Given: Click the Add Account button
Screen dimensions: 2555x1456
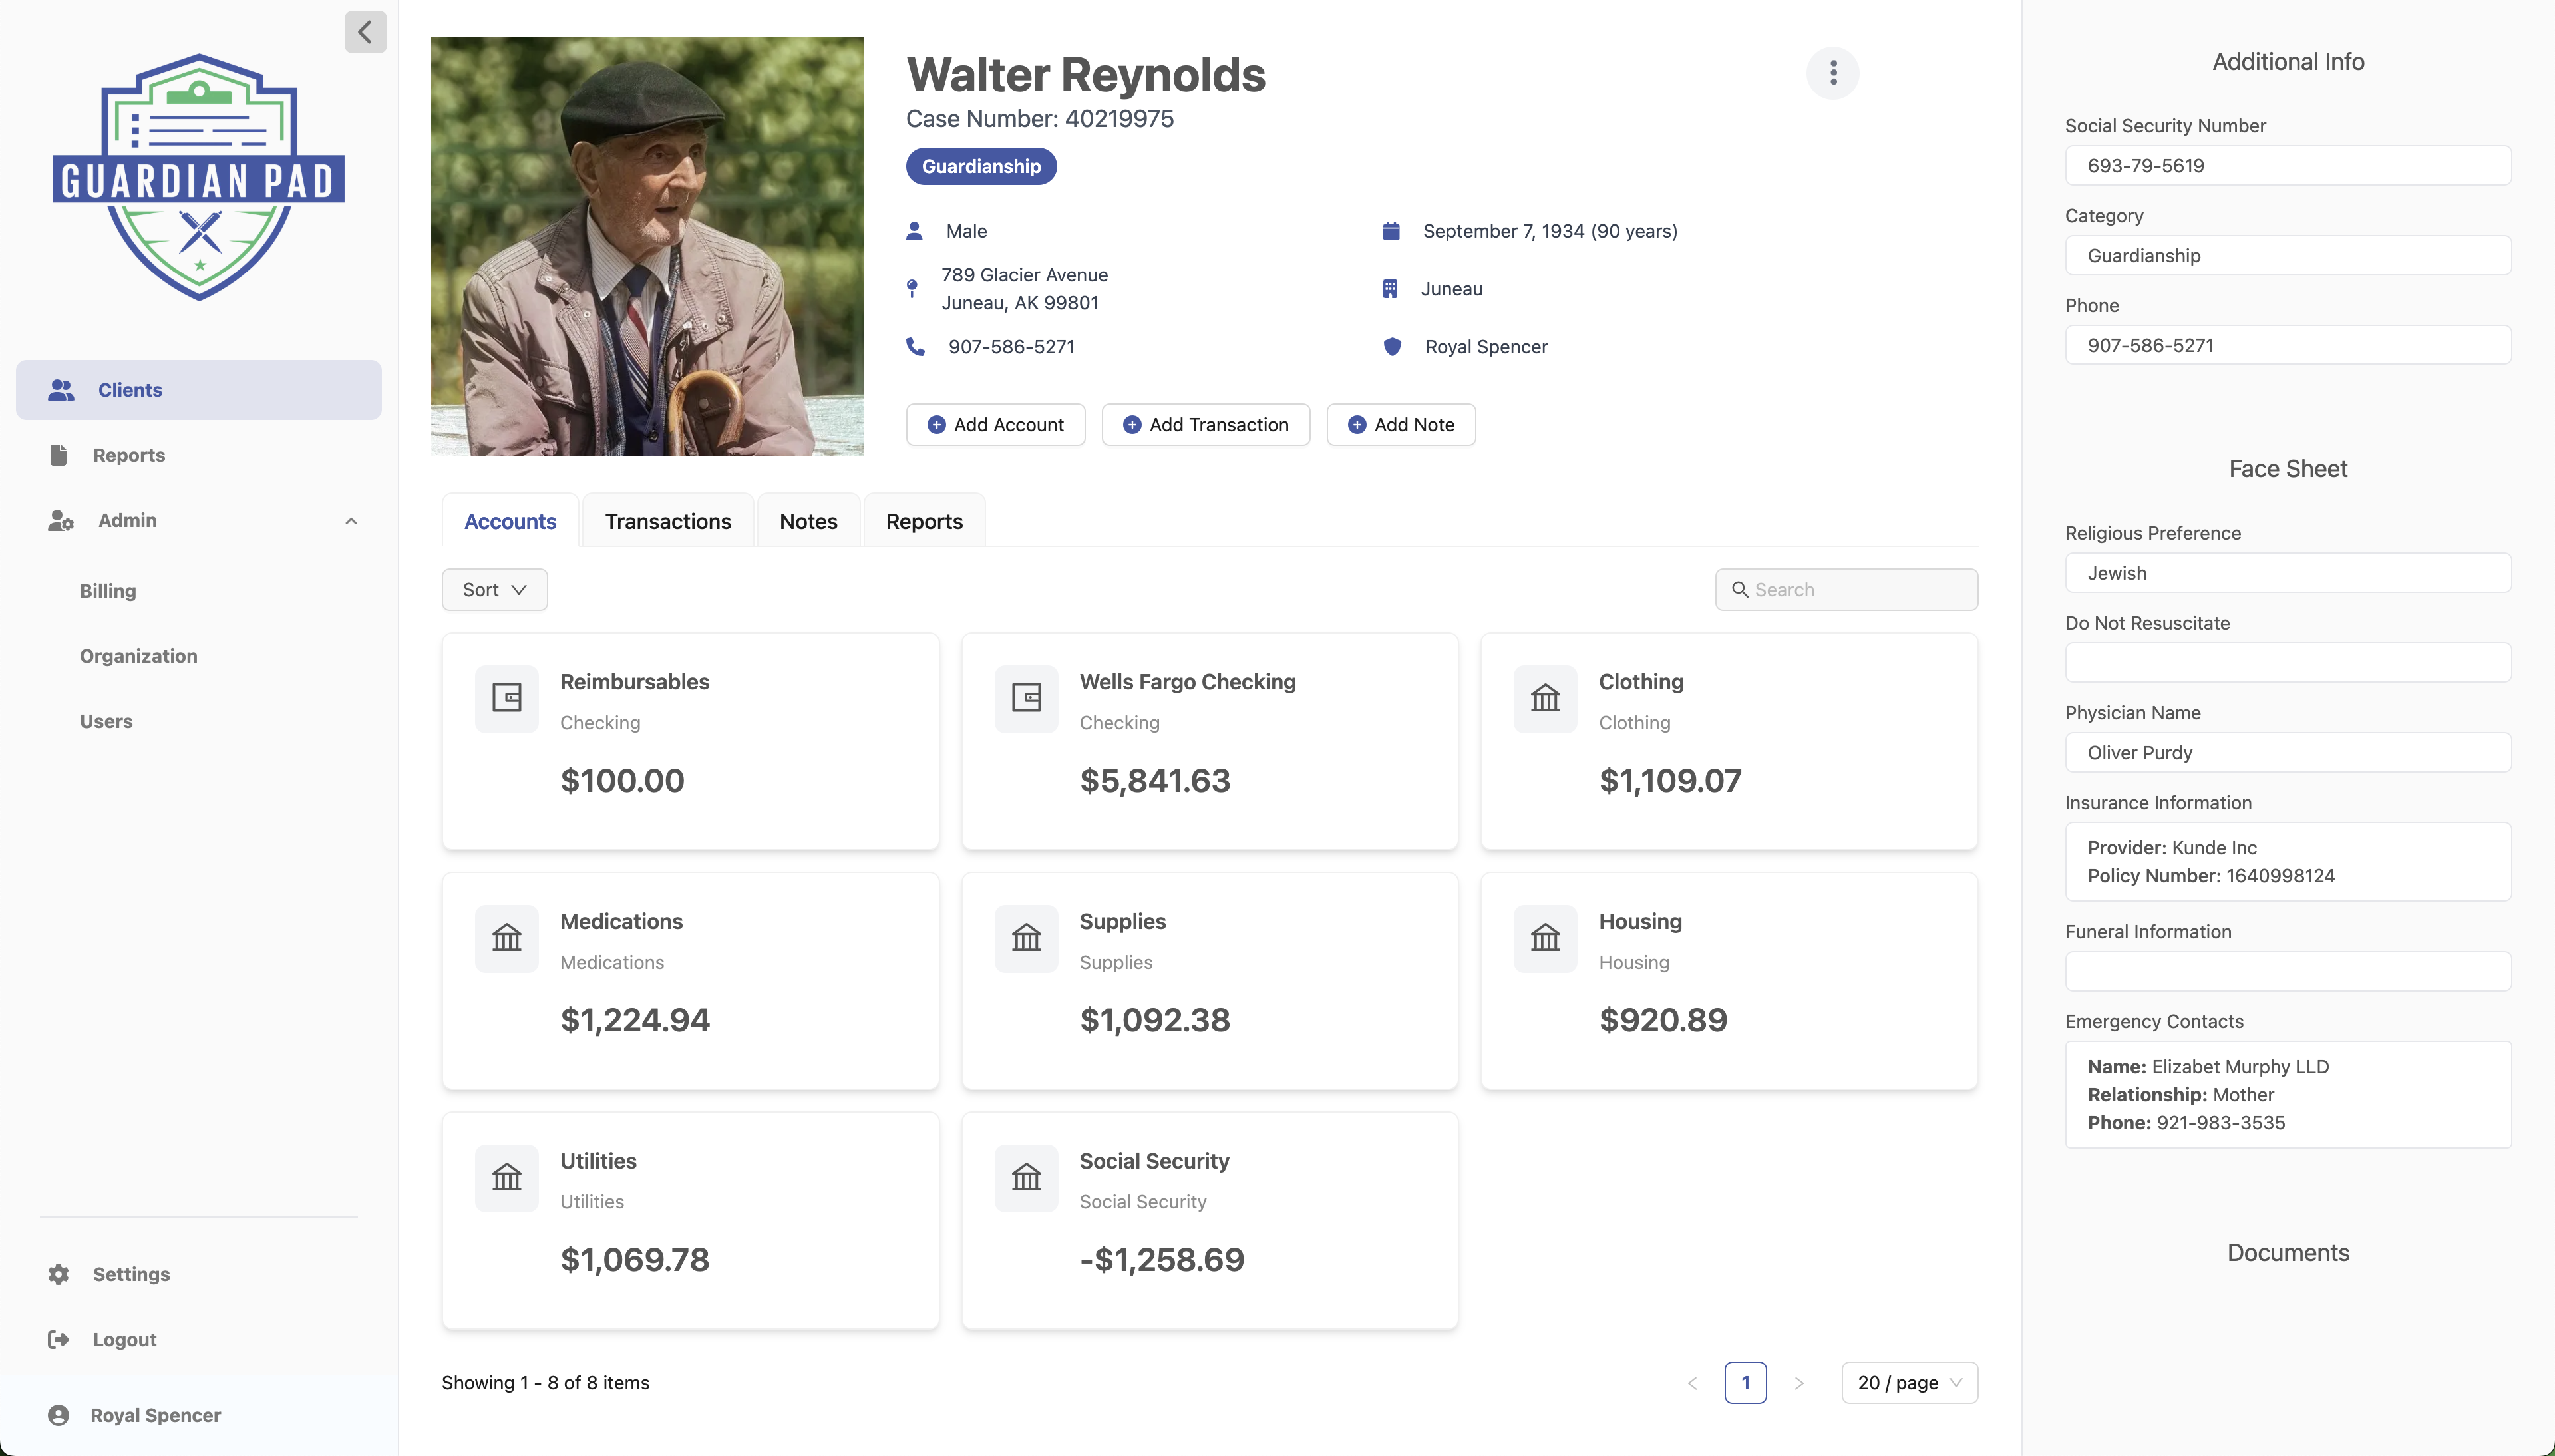Looking at the screenshot, I should click(x=995, y=424).
